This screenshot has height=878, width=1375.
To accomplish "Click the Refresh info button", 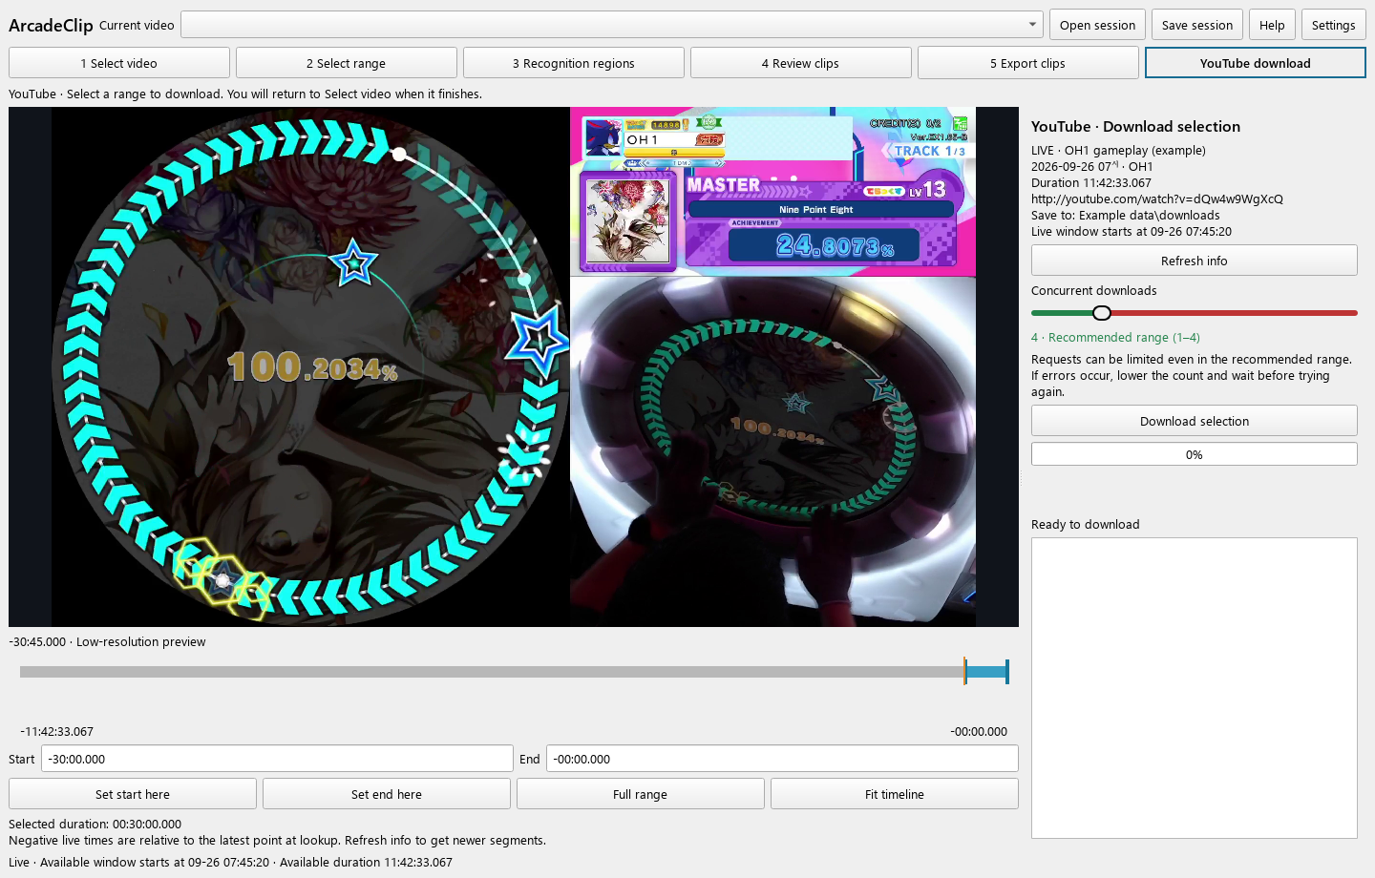I will [x=1195, y=261].
